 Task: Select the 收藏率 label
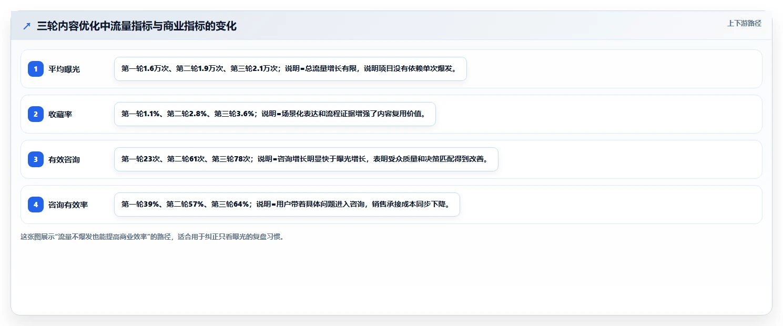click(x=60, y=114)
